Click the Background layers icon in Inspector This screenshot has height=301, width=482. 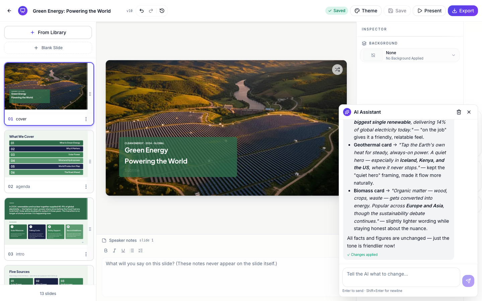(x=364, y=43)
